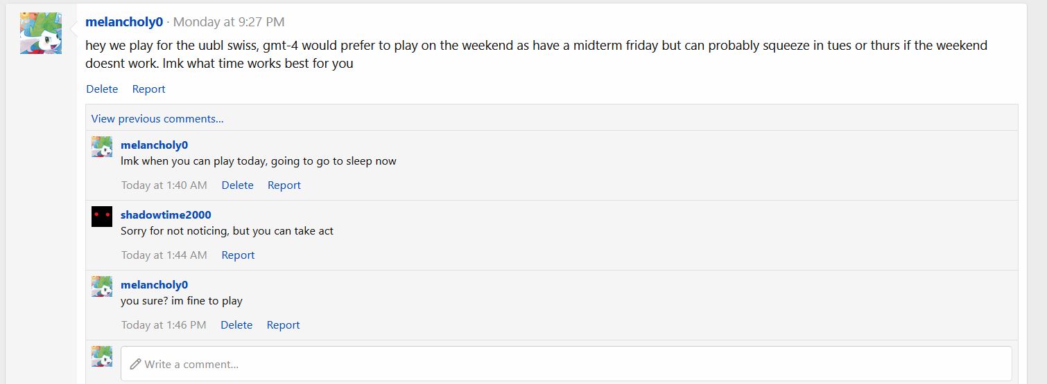The image size is (1047, 384).
Task: Open the shadowtime2000 username link
Action: 166,215
